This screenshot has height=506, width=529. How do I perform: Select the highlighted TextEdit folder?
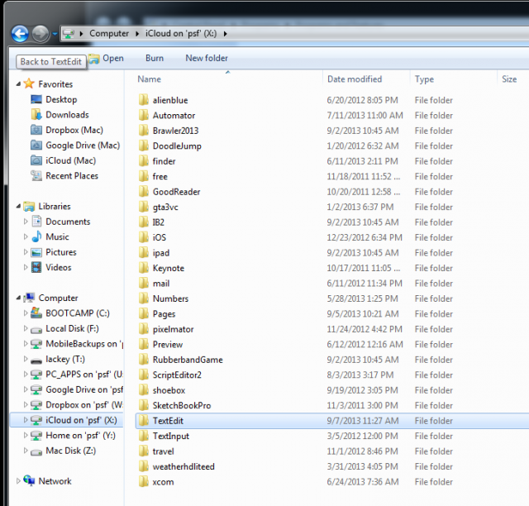coord(332,421)
